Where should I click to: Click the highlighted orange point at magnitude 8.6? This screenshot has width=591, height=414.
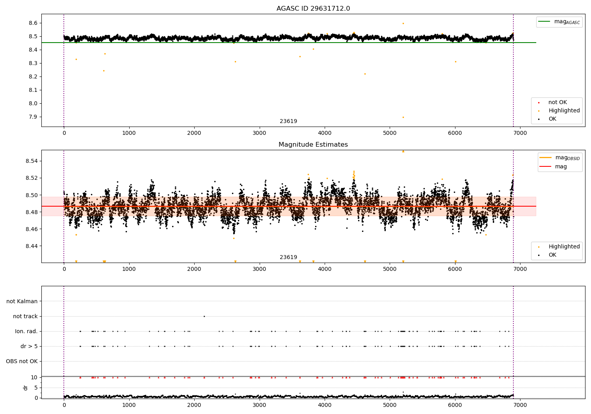(x=403, y=23)
